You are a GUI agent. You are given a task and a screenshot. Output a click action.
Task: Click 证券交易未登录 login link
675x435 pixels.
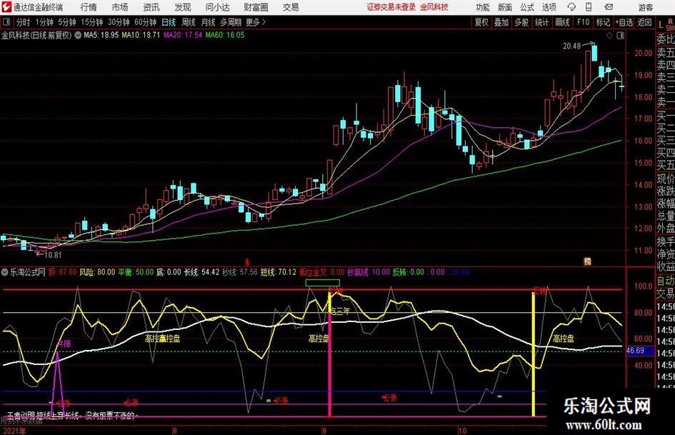click(x=391, y=7)
